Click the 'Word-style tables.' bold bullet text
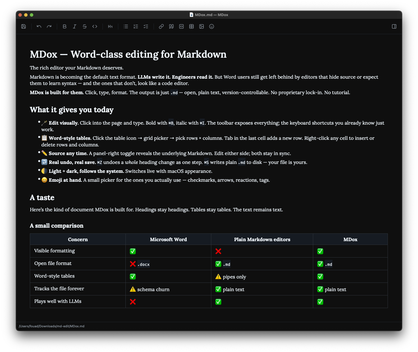 [70, 138]
